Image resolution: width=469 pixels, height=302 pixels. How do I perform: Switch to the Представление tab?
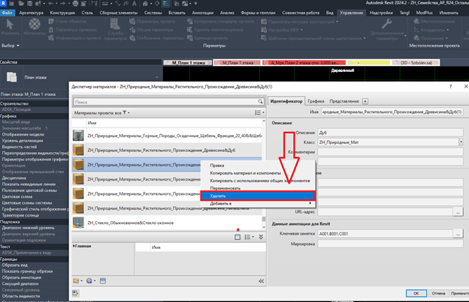tap(344, 101)
